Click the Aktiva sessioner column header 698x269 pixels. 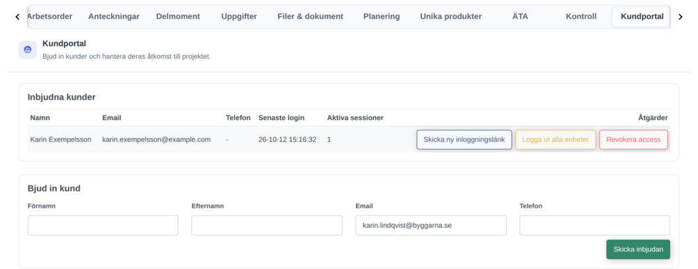point(355,118)
